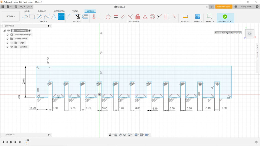Select the sketch feature in timeline
This screenshot has width=260, height=146.
point(26,142)
